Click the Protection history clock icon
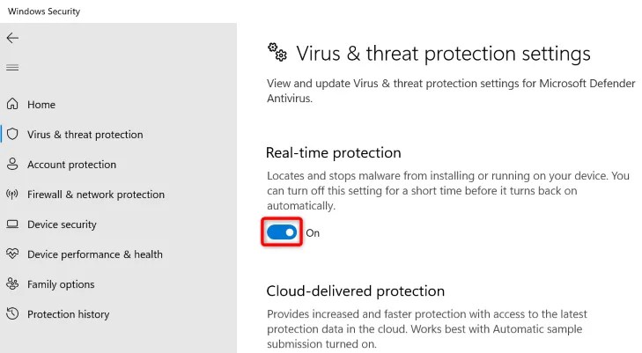 (x=12, y=313)
